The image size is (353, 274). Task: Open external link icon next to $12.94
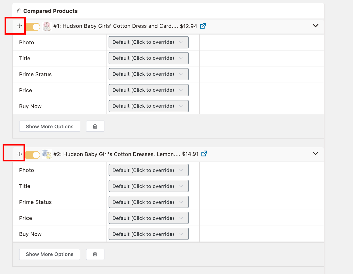point(203,26)
